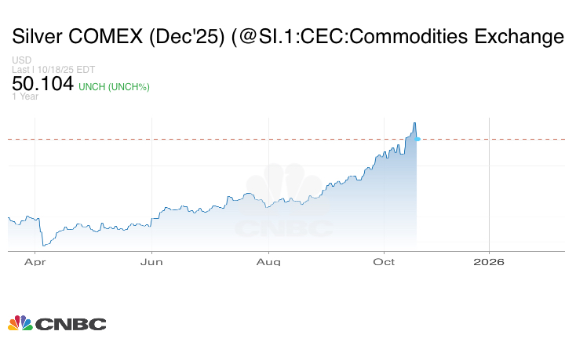This screenshot has width=565, height=353.
Task: Click the faded CNBC watermark text in chart
Action: [x=284, y=229]
